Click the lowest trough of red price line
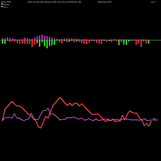The image size is (161, 161). (x=41, y=128)
